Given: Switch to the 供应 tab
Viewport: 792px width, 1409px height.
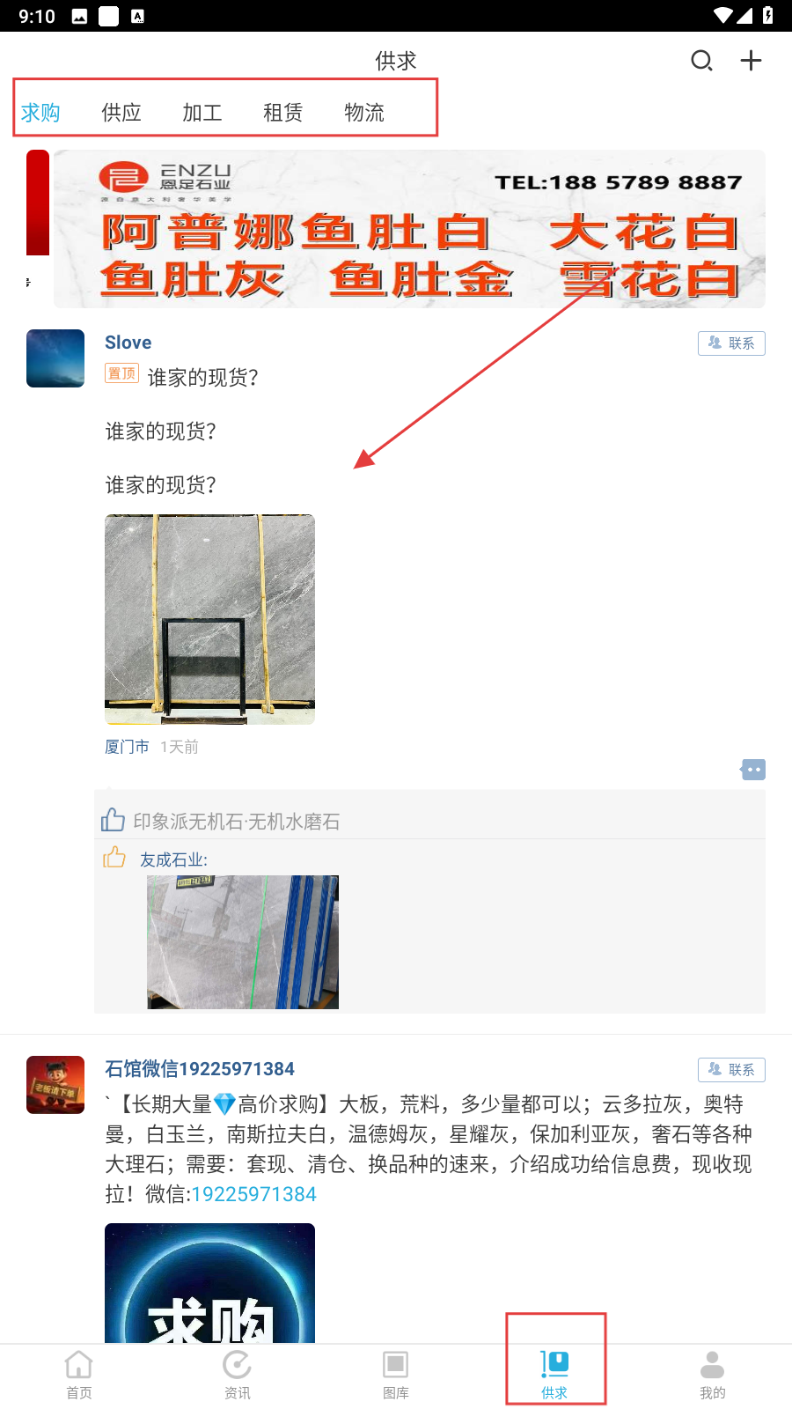Looking at the screenshot, I should click(121, 113).
